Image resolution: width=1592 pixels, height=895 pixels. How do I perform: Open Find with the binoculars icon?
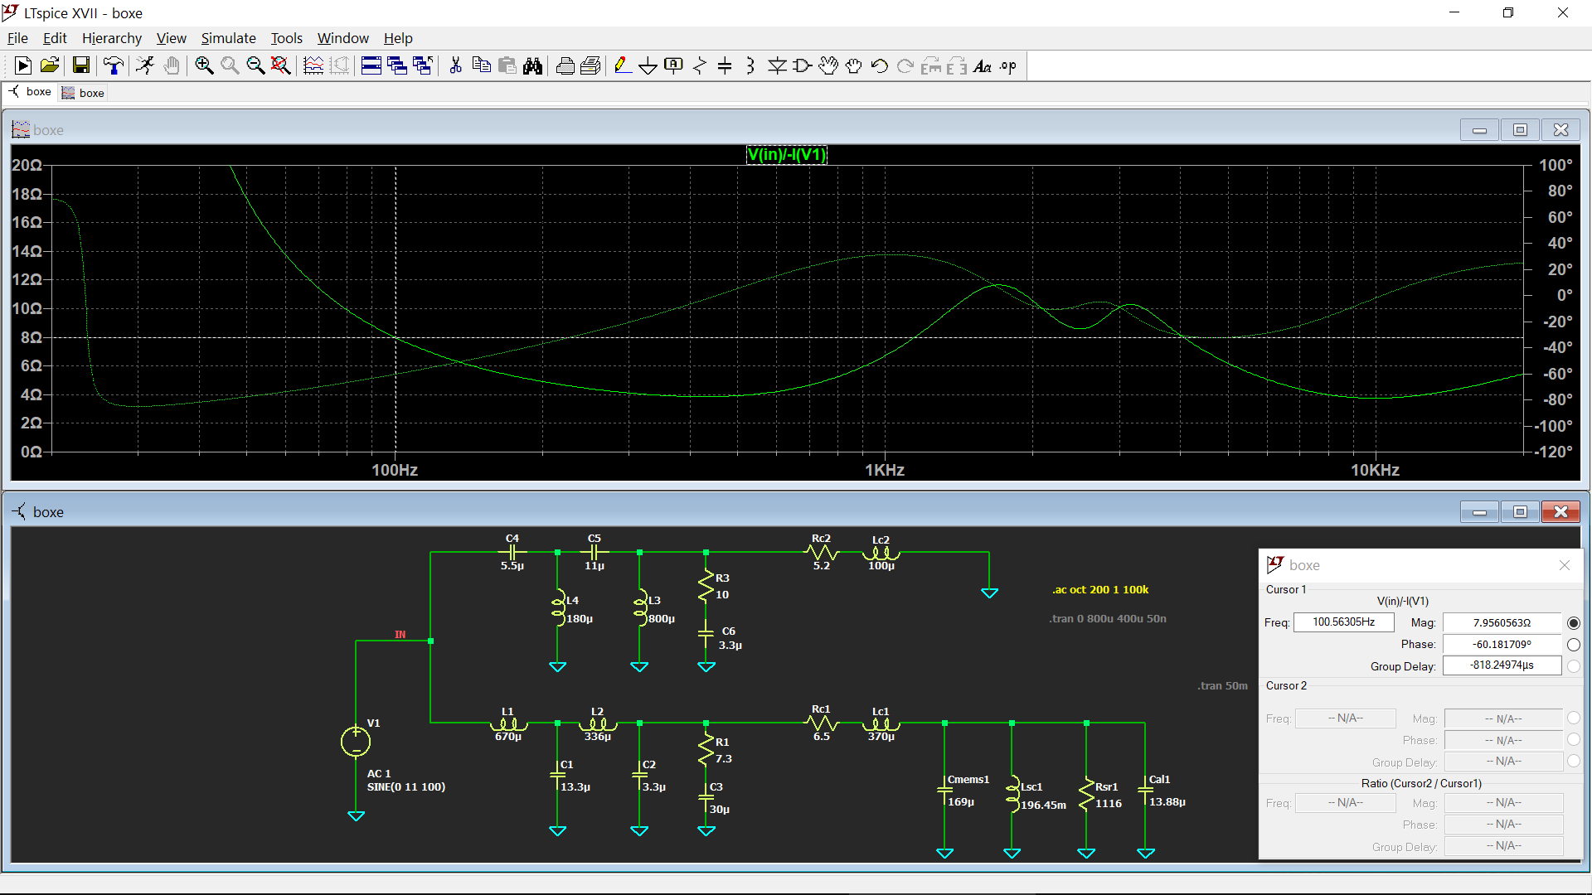[x=533, y=66]
